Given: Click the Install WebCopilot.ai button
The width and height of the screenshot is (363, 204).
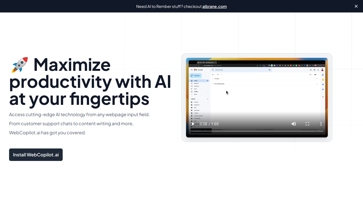Looking at the screenshot, I should click(36, 155).
